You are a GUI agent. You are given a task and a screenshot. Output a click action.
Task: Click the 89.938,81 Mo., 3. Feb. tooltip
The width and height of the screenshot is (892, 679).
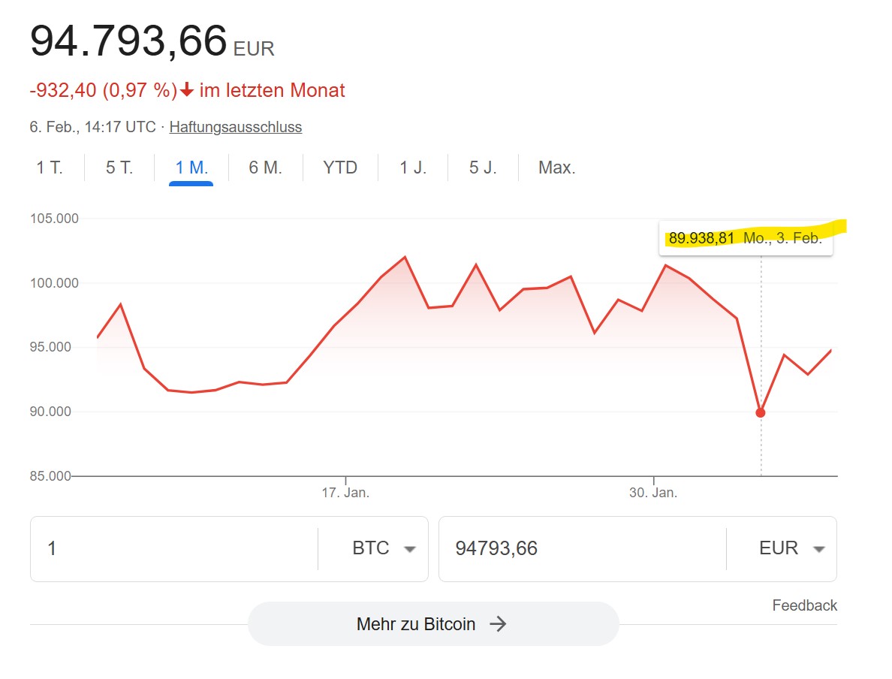[746, 238]
